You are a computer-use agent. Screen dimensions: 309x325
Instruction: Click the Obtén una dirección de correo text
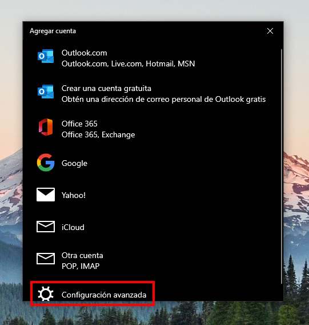[x=163, y=100]
